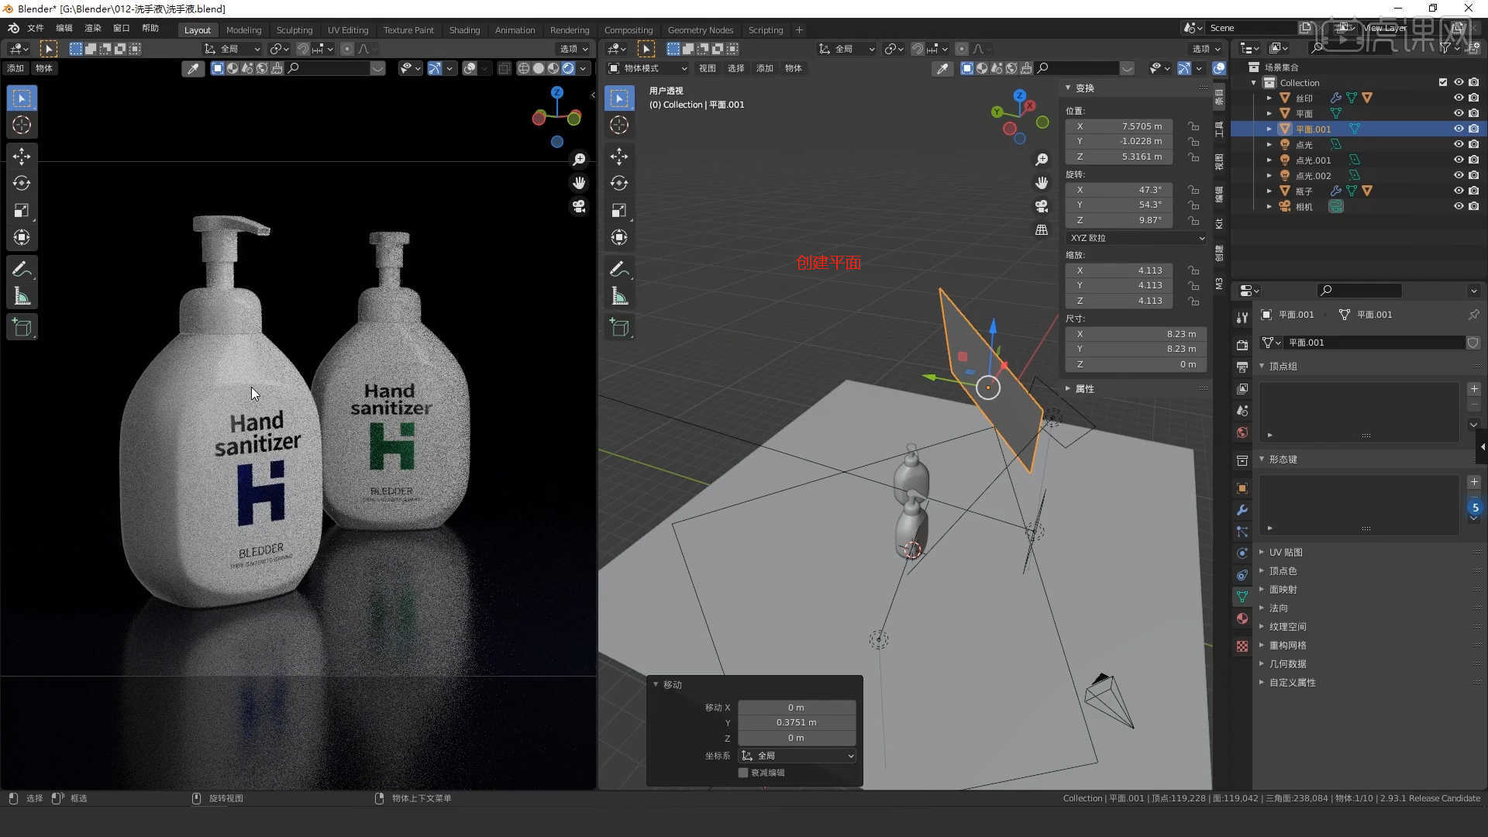Select the 瓶子 object in outliner
Screen dimensions: 1488x837
1304,191
